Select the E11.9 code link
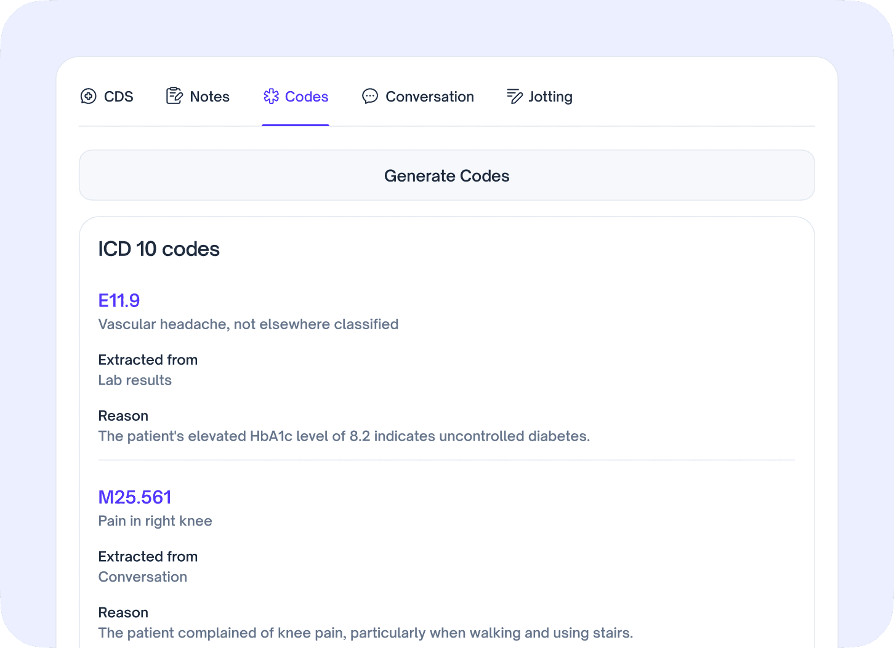 click(x=119, y=300)
